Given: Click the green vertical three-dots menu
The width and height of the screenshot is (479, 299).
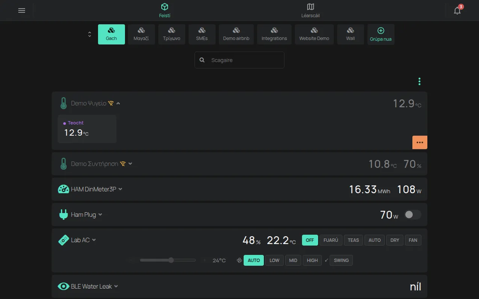Looking at the screenshot, I should click(x=419, y=81).
